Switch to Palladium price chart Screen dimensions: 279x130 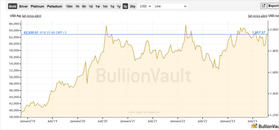(54, 6)
